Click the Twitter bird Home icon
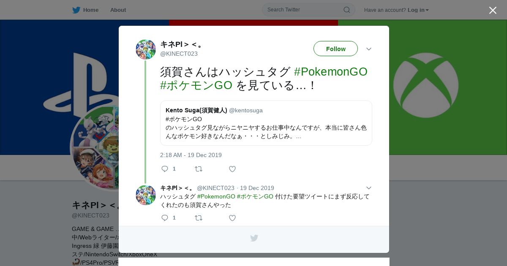Screen dimensions: 507x266 76,10
